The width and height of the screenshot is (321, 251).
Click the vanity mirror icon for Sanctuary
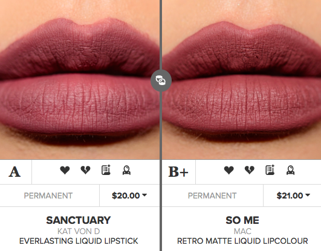click(126, 170)
